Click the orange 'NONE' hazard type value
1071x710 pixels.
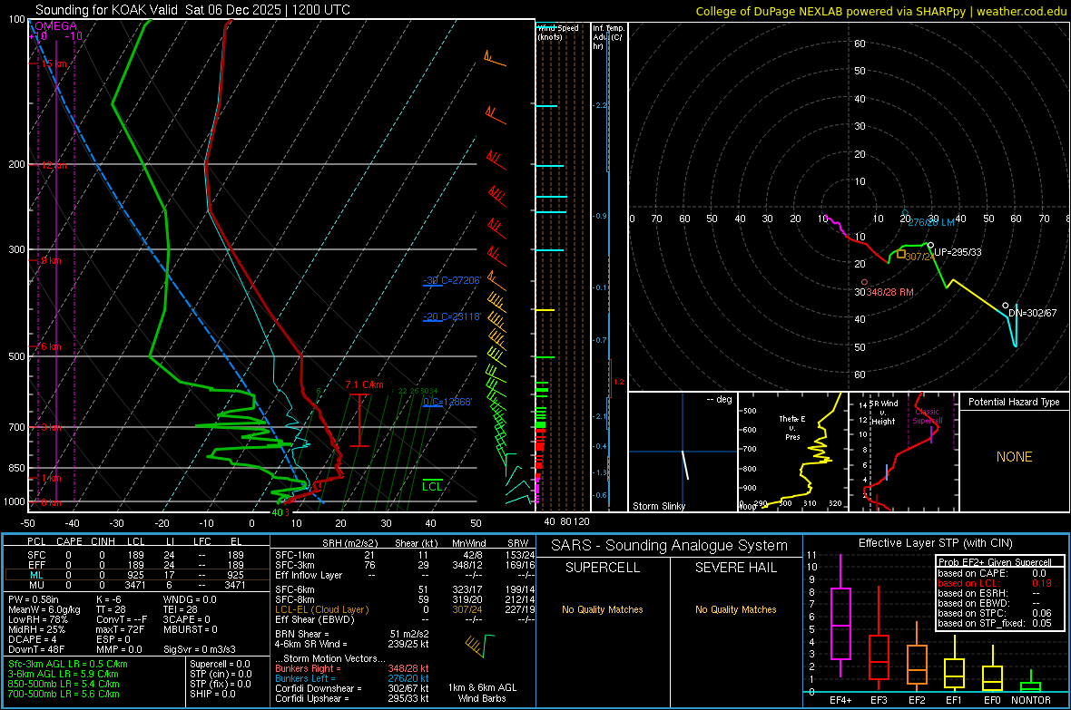click(x=1014, y=457)
